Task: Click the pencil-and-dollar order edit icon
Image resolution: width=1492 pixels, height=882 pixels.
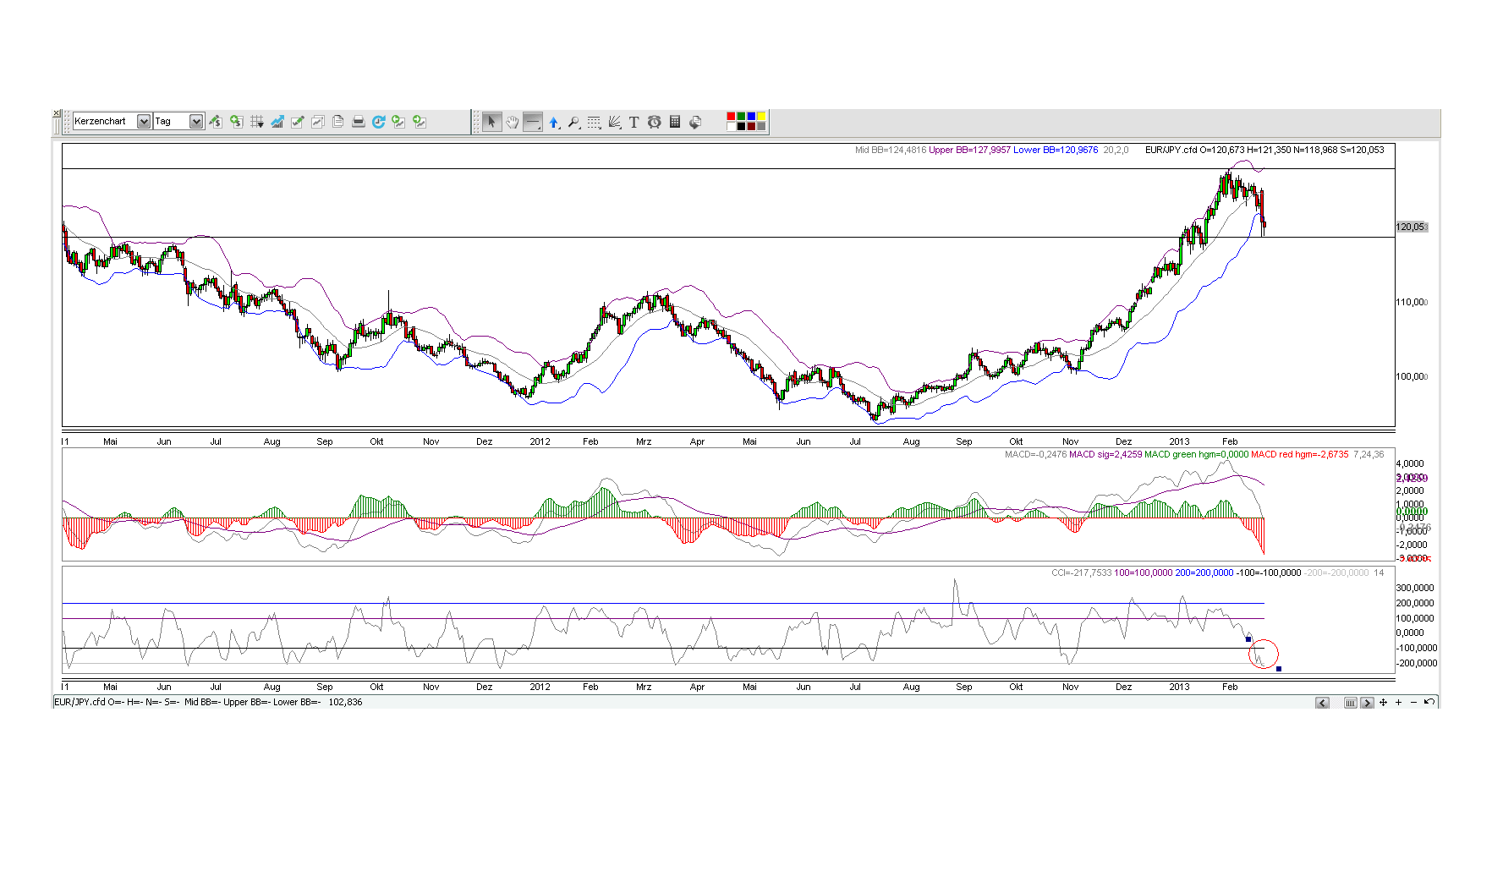Action: (216, 122)
